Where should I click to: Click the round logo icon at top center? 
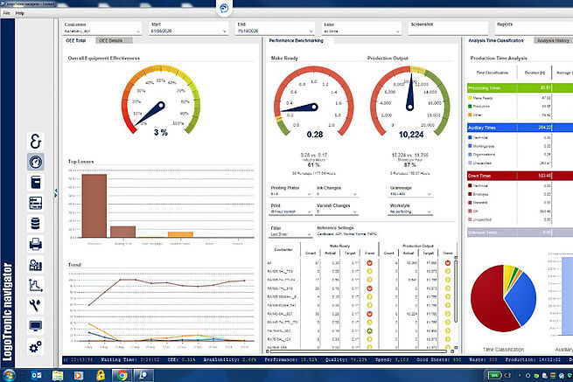pyautogui.click(x=224, y=8)
